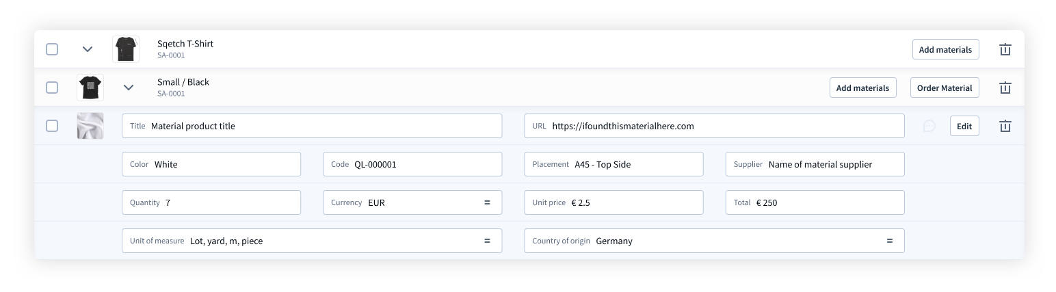Select the Sqetch T-Shirt row checkbox

(x=52, y=49)
